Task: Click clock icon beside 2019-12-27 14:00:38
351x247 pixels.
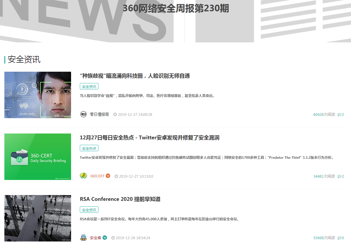Action: (x=115, y=114)
